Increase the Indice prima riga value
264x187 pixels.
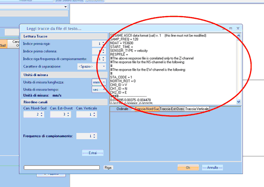click(x=103, y=42)
